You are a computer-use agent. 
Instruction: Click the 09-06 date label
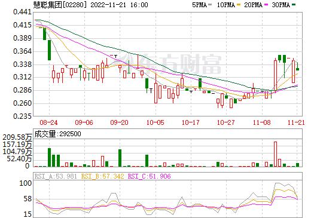tap(84, 122)
